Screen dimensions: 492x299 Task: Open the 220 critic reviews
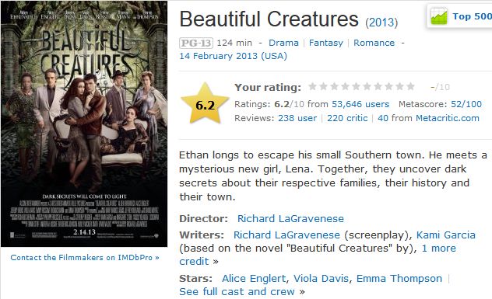347,118
